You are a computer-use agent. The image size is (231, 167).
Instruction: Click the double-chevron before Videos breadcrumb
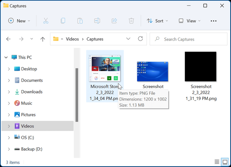[x=62, y=39]
